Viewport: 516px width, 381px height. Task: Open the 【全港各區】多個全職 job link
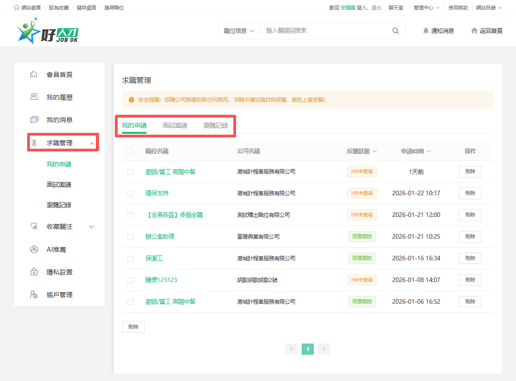pos(174,215)
